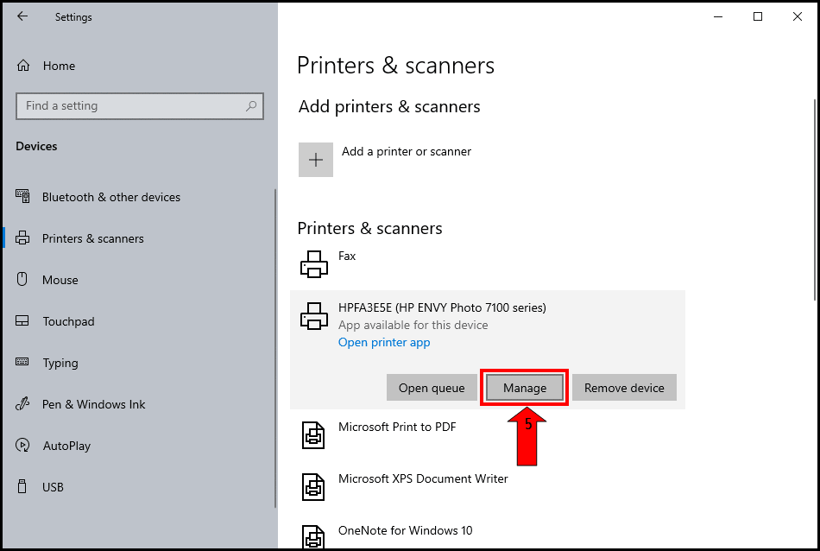The image size is (820, 551).
Task: Click inside the Find a setting search box
Action: tap(138, 105)
